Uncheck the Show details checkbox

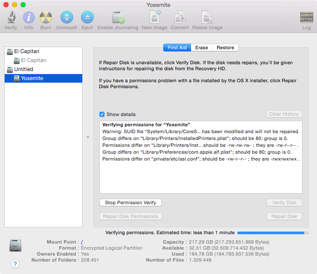102,114
